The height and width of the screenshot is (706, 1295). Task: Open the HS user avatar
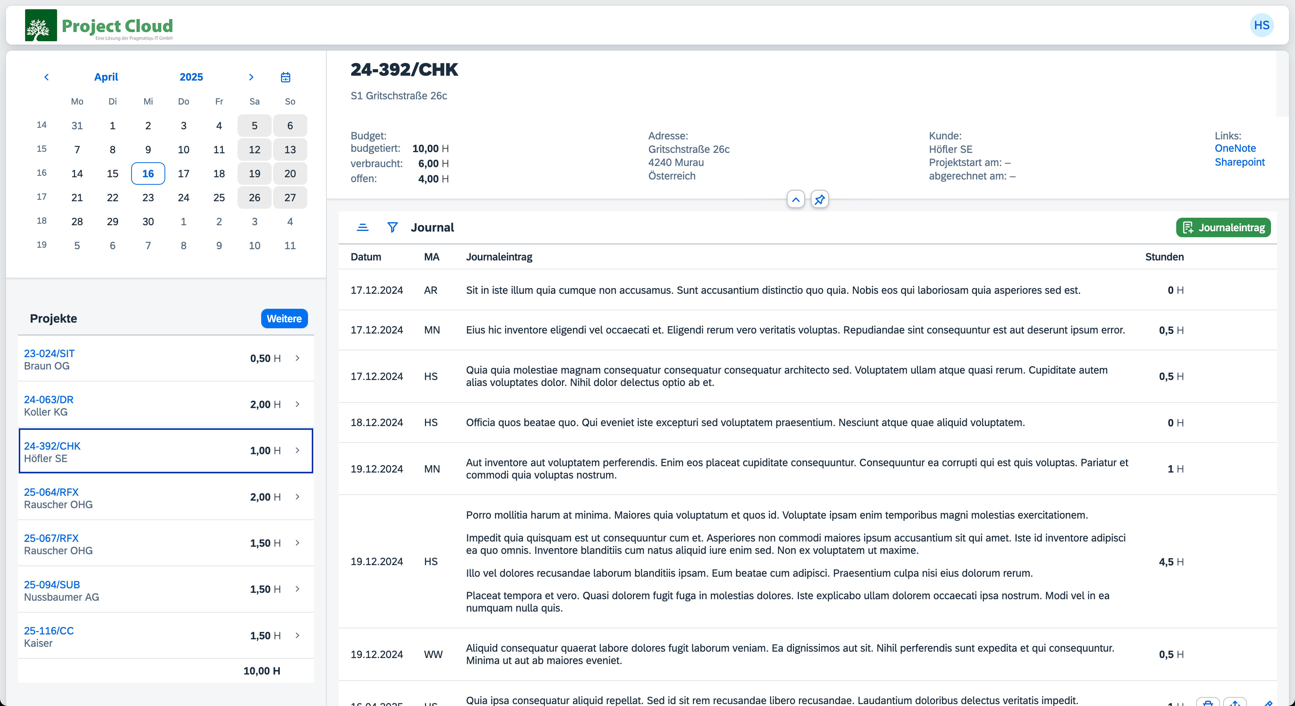point(1261,25)
